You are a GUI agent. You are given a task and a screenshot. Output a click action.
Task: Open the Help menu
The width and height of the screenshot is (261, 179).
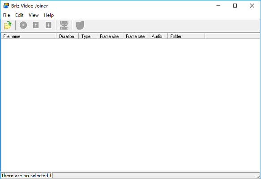tap(49, 15)
